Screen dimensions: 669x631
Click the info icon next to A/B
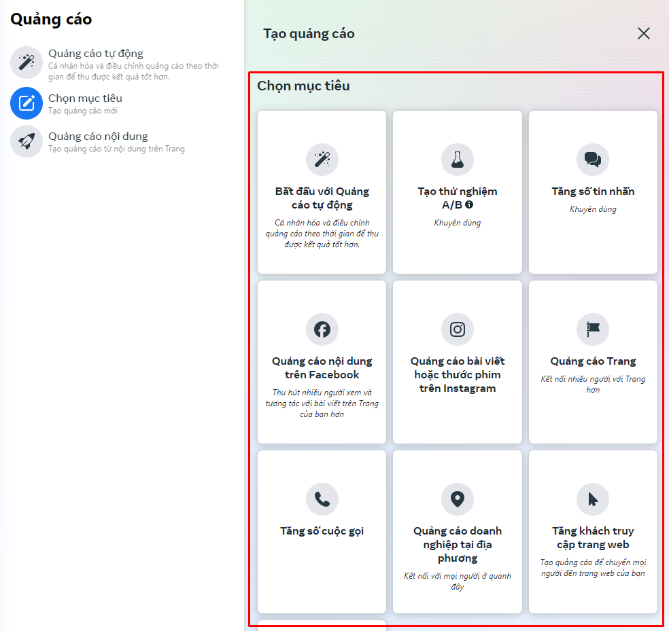(x=469, y=204)
